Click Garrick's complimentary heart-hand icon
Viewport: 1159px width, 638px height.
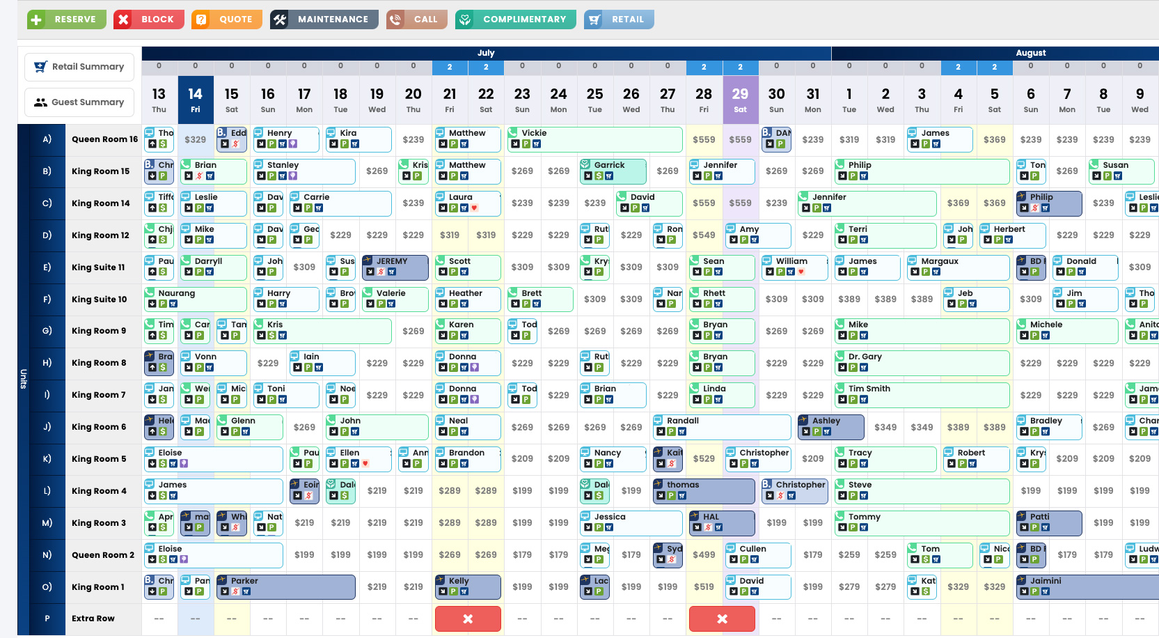pos(585,164)
